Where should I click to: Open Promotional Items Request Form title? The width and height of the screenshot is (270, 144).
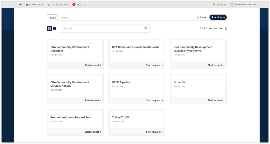point(71,117)
